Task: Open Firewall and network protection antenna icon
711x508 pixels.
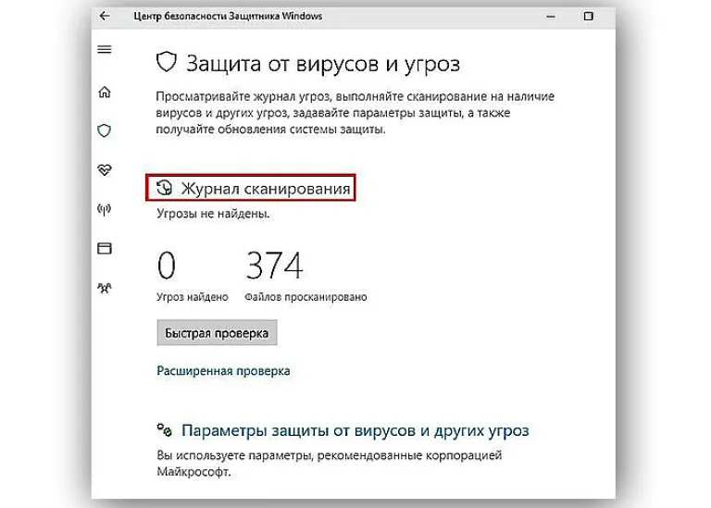Action: (x=105, y=209)
